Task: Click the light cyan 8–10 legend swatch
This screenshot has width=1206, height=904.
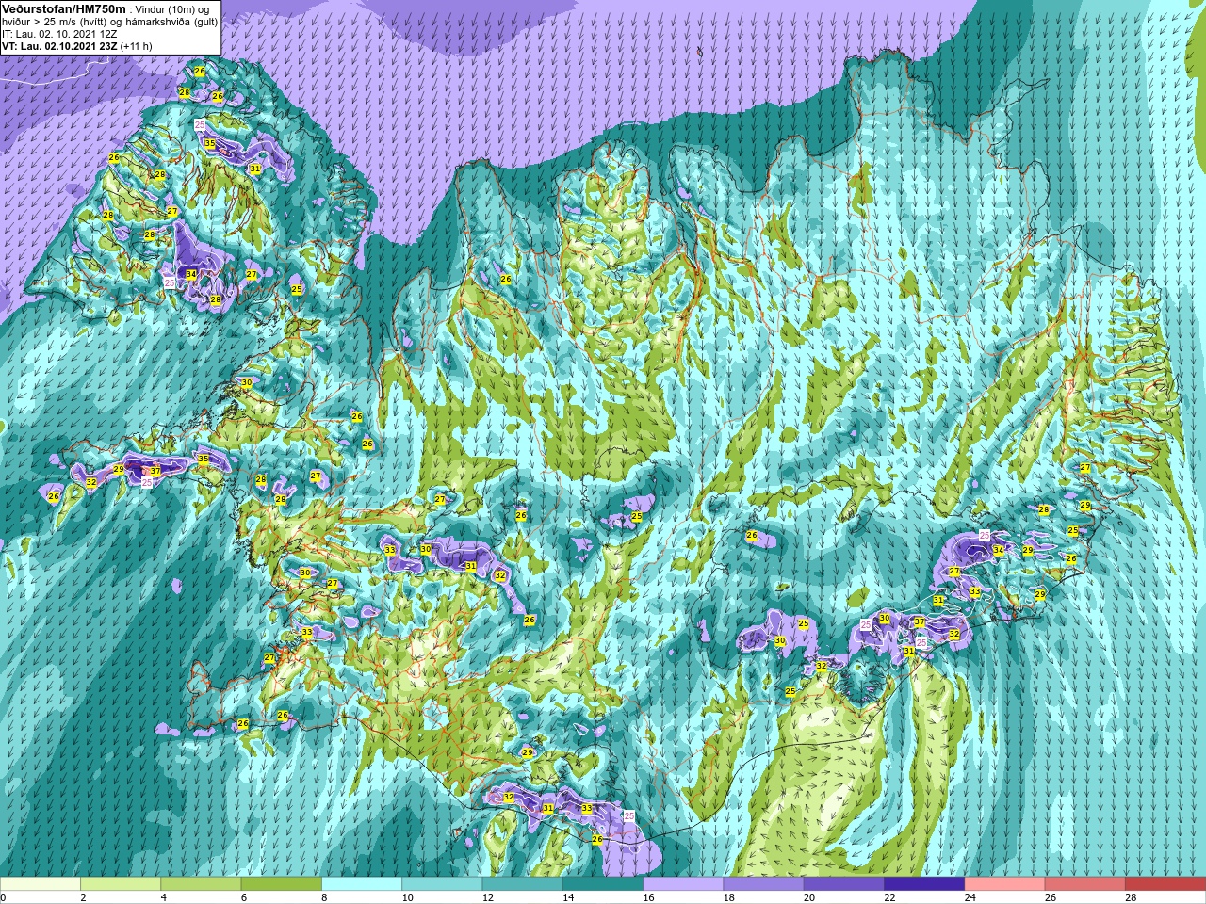Action: 362,884
